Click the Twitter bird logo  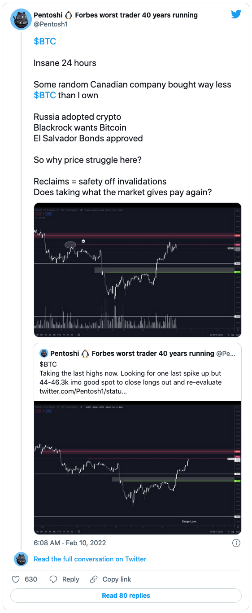[236, 14]
